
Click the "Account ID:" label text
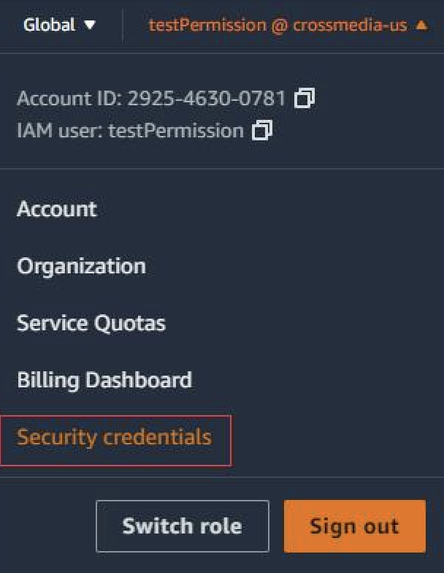(x=69, y=98)
